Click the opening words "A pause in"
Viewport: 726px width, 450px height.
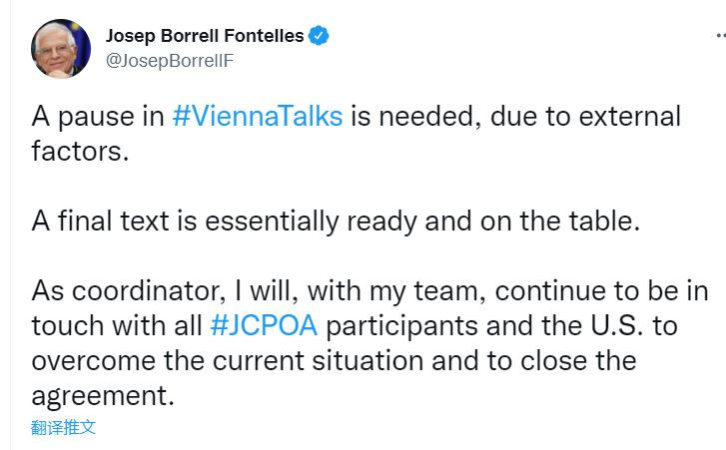click(98, 116)
